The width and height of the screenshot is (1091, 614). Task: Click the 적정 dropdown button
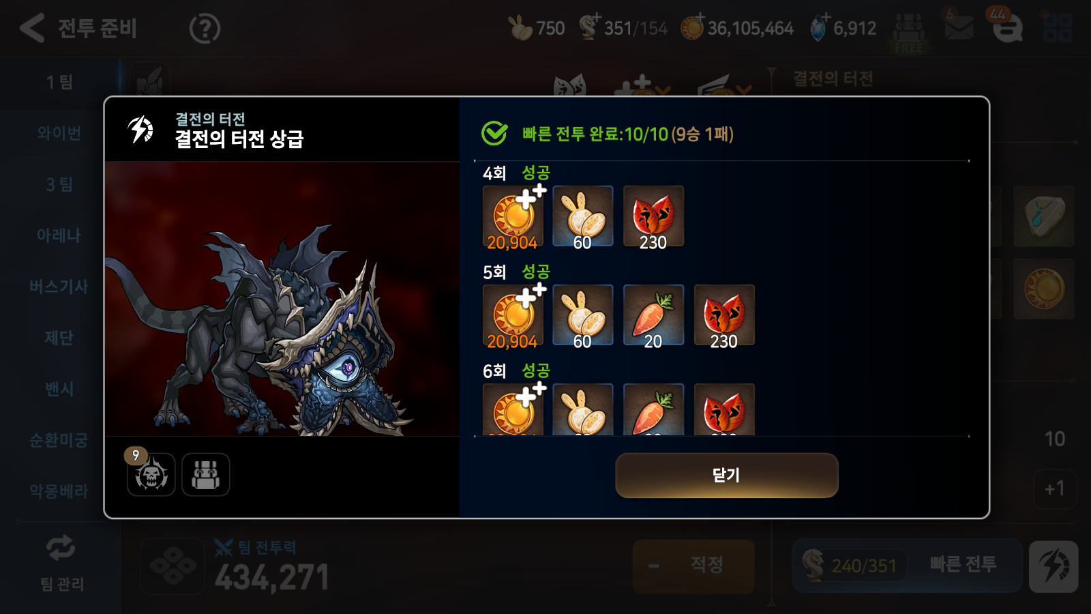[x=693, y=566]
